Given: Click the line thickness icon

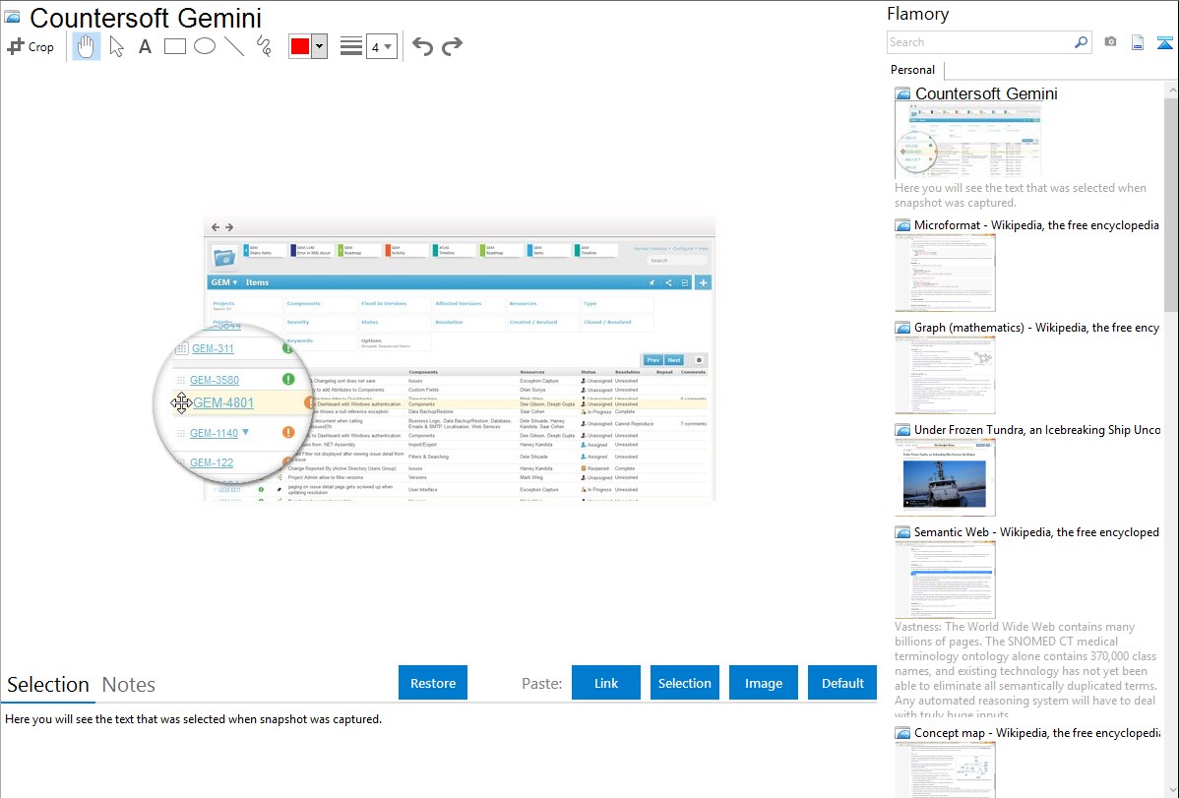Looking at the screenshot, I should click(x=351, y=46).
